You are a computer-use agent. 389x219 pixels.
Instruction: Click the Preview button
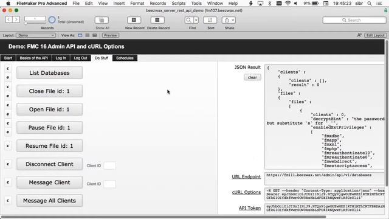[111, 35]
